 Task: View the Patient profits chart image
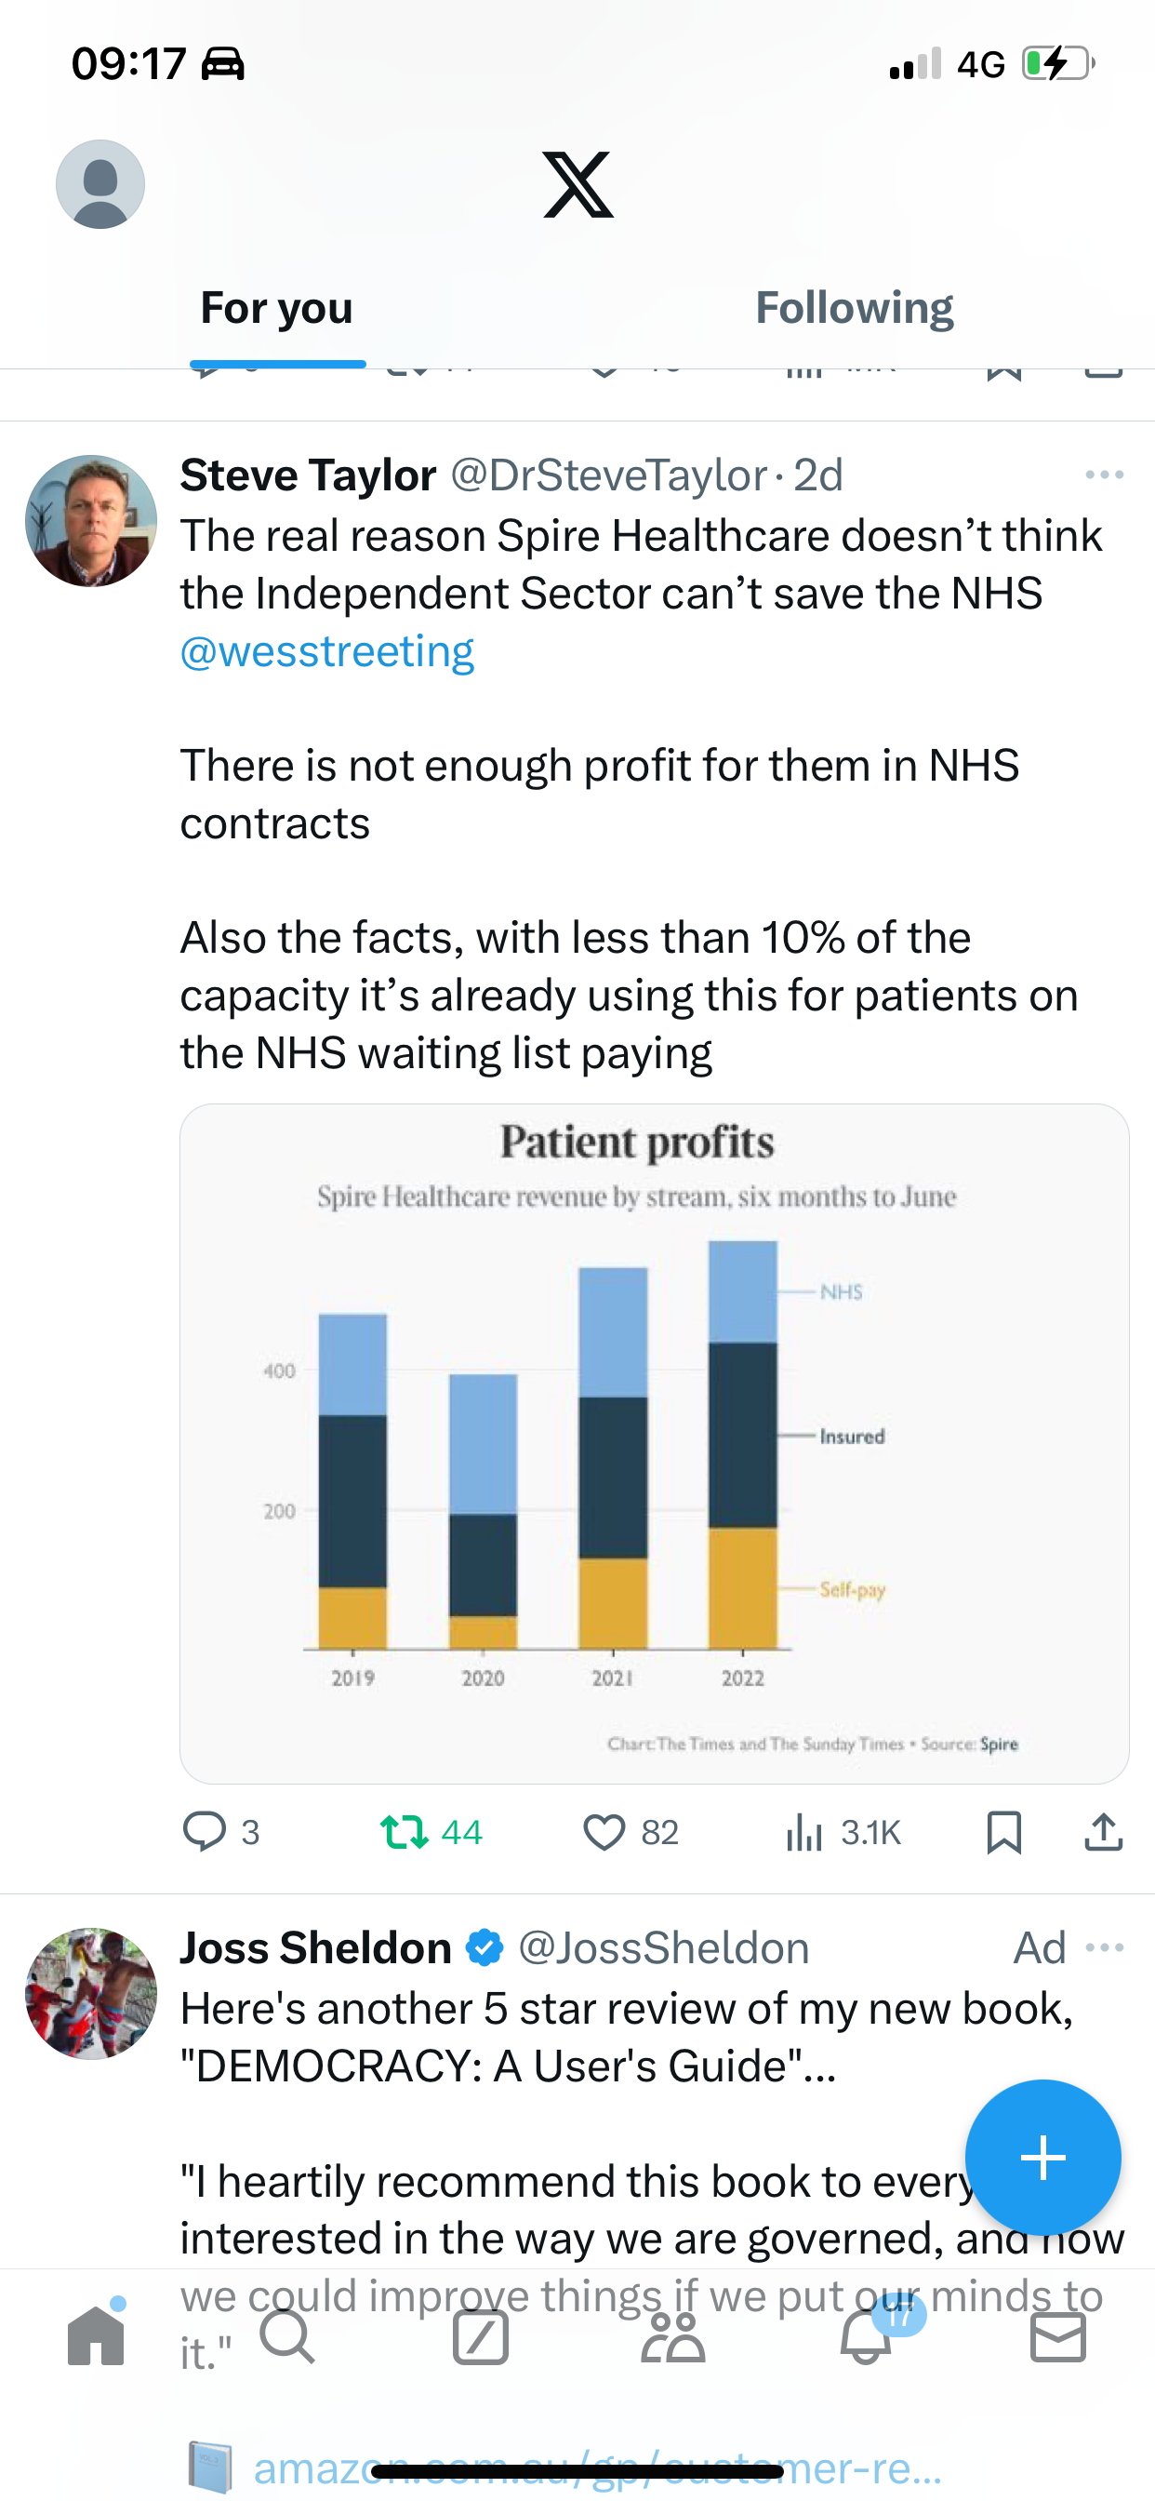point(654,1443)
